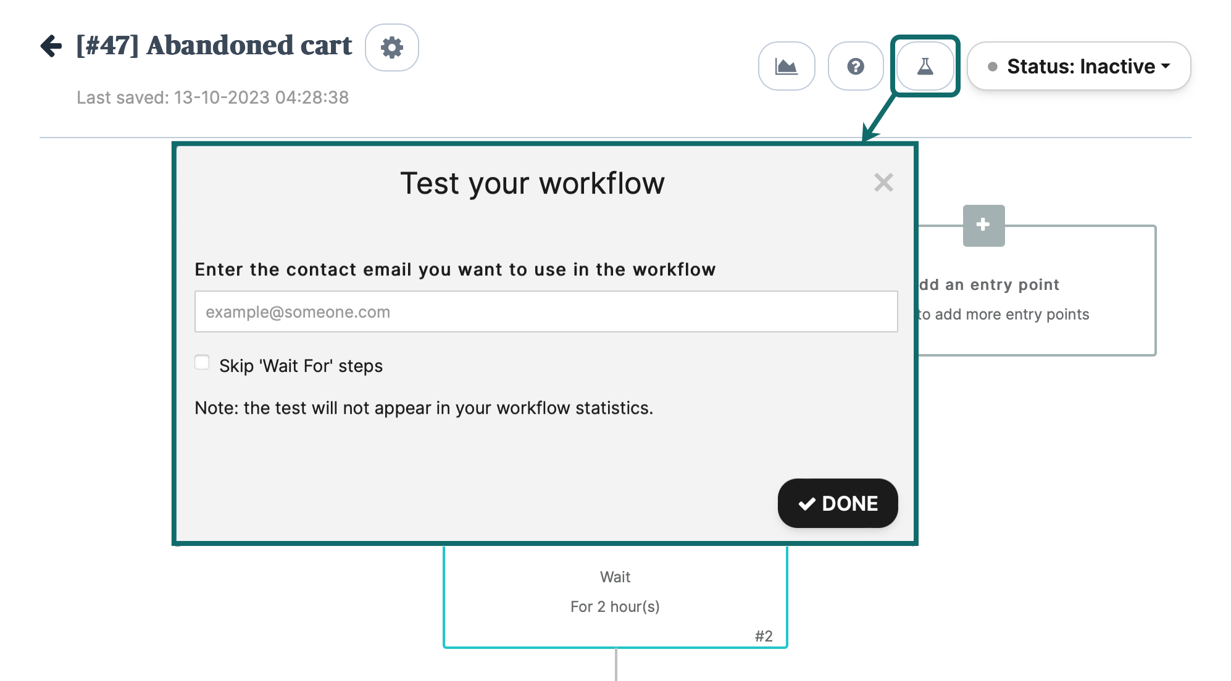Click the #2 step number label
The width and height of the screenshot is (1231, 681).
coord(764,636)
